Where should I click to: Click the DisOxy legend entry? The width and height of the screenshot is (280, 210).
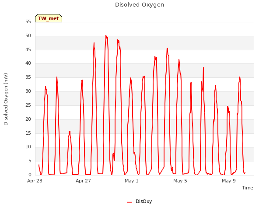click(x=140, y=201)
